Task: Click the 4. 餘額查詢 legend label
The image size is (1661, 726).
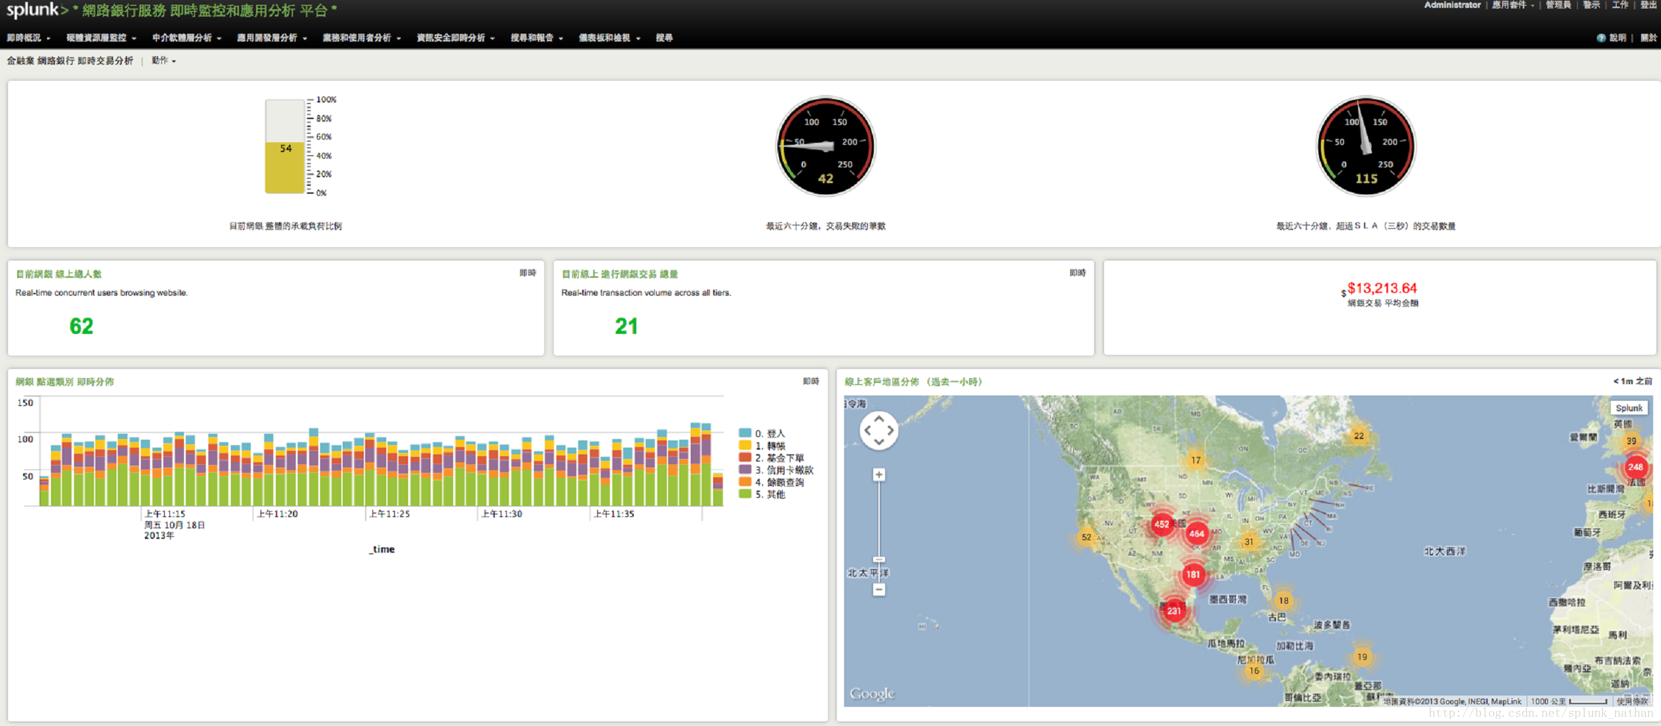Action: pos(779,482)
